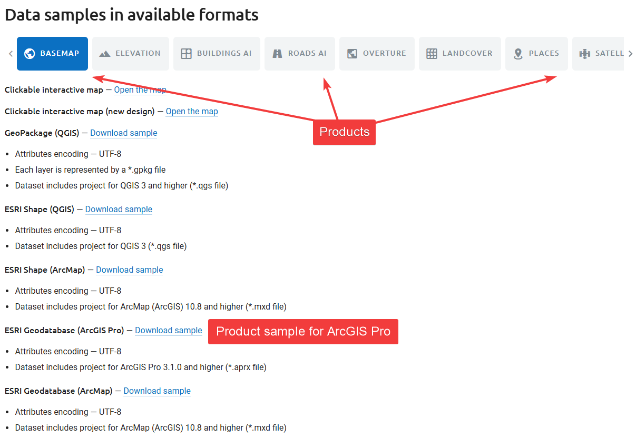The image size is (636, 438).
Task: Switch to the LANDCOVER tab label
Action: [467, 54]
